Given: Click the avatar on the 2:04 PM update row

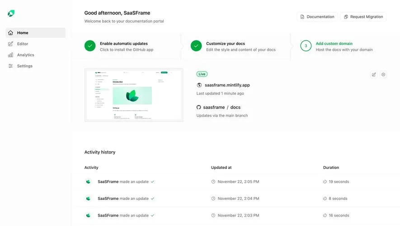Looking at the screenshot, I should 88,199.
